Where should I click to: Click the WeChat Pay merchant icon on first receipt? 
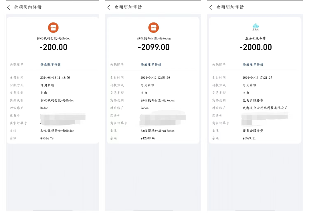53,28
